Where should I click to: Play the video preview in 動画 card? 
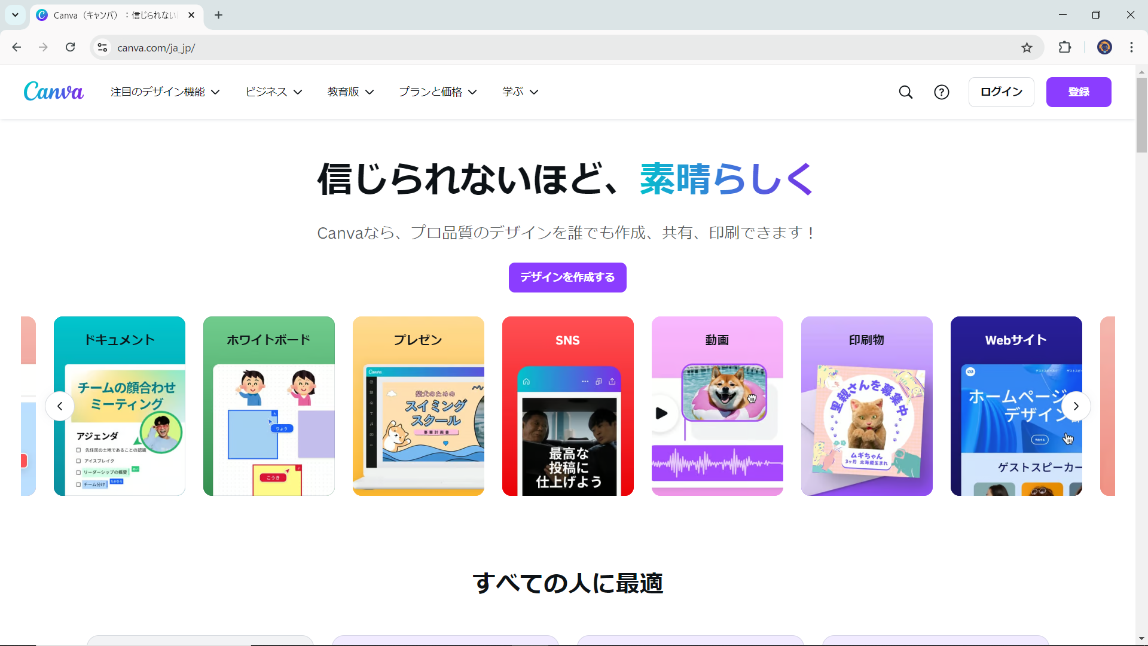661,413
